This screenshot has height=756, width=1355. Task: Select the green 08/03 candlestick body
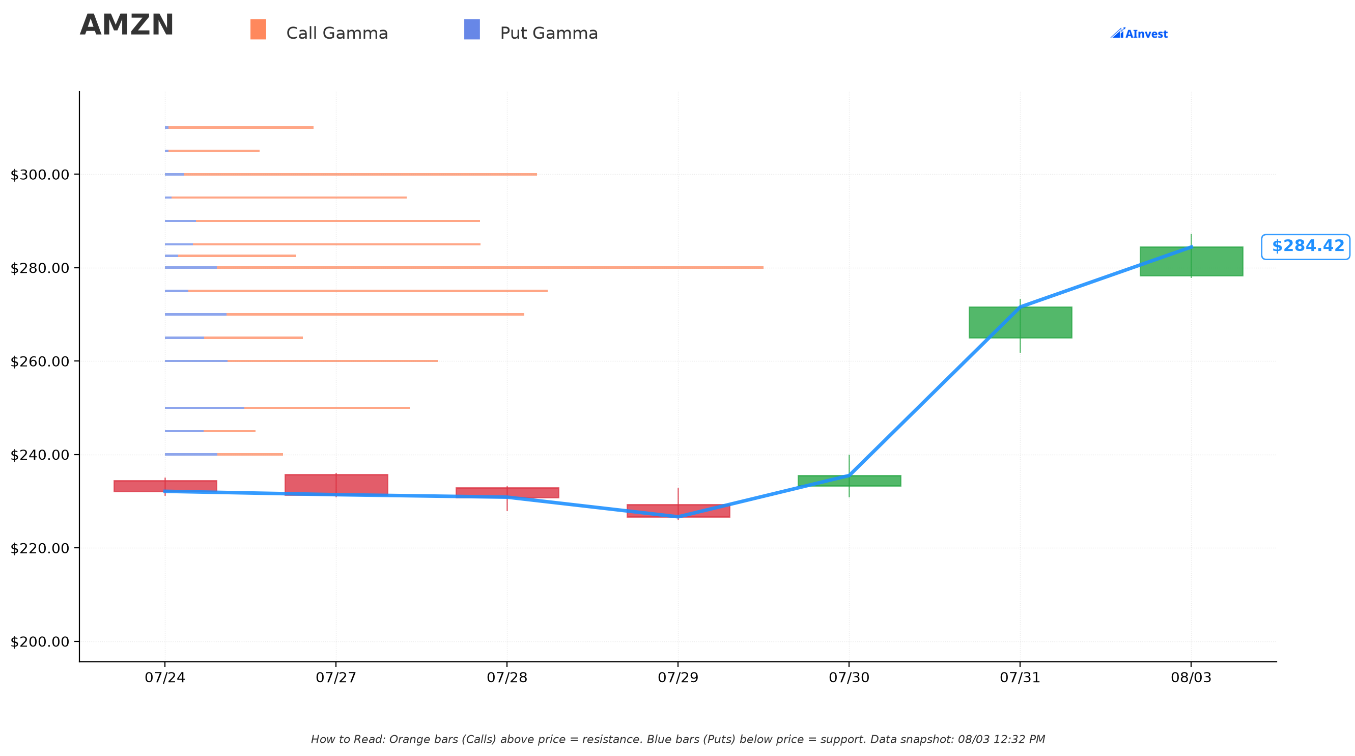pyautogui.click(x=1192, y=261)
